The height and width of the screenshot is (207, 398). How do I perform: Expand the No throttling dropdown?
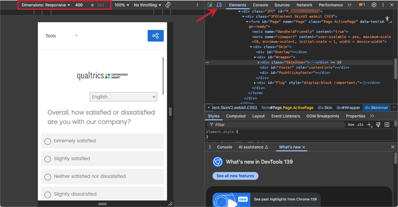point(147,5)
